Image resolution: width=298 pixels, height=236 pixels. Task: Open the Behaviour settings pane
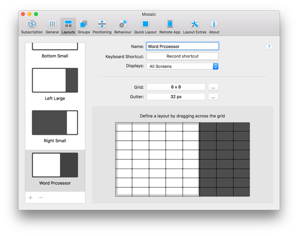[123, 26]
